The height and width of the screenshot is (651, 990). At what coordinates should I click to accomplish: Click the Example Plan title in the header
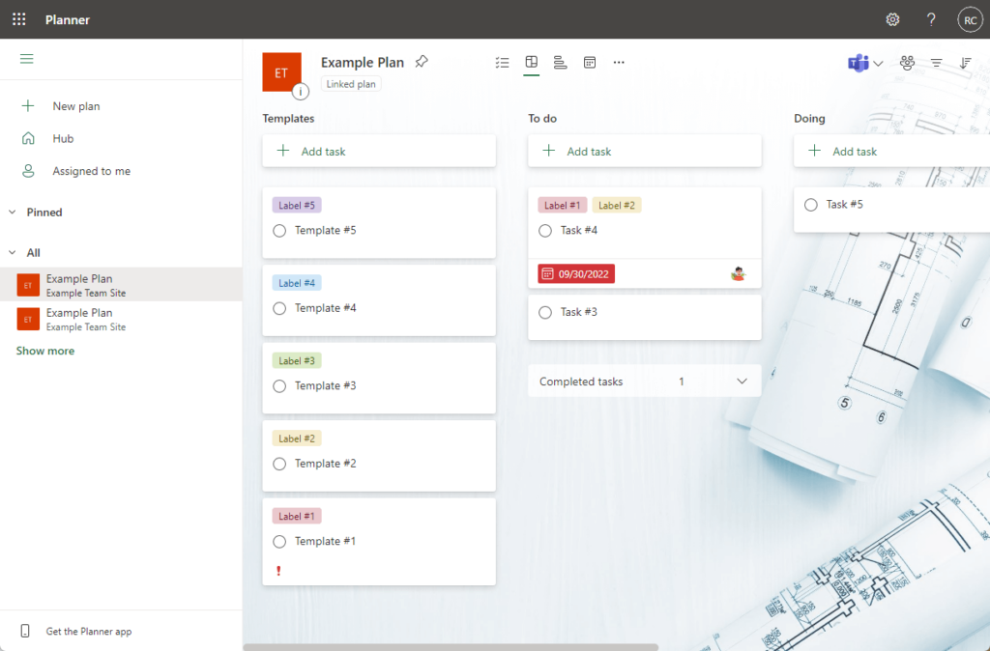pos(363,63)
